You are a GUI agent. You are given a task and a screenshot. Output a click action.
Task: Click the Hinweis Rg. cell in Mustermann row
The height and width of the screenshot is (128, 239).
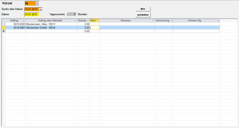click(196, 24)
